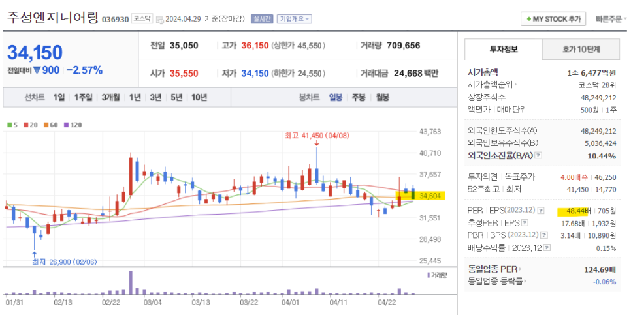
Task: Click the 시가총액 value 1조 6,477억원
Action: pyautogui.click(x=592, y=73)
